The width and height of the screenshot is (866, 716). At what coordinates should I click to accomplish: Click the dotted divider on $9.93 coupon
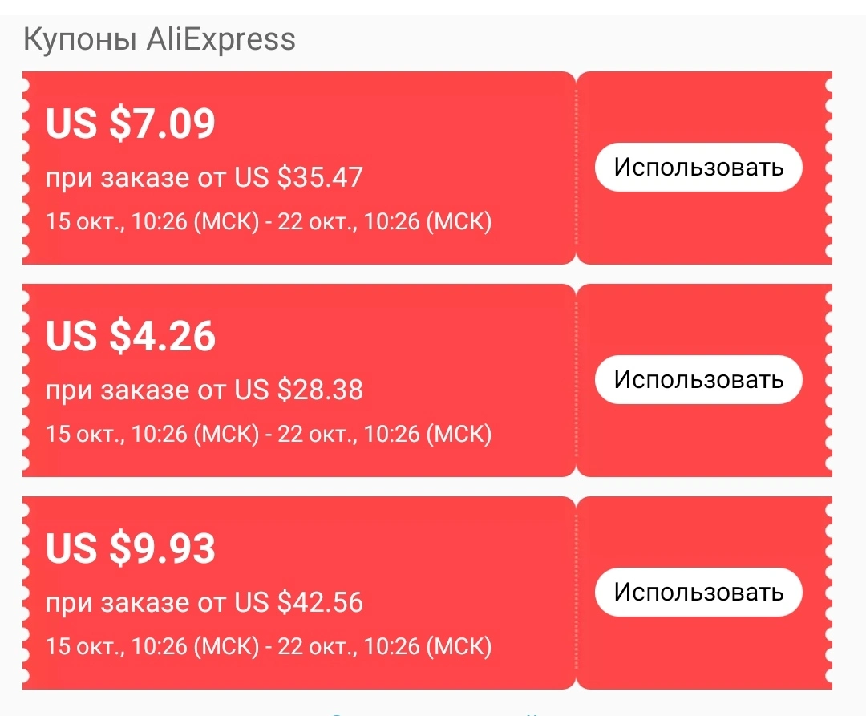pos(576,593)
